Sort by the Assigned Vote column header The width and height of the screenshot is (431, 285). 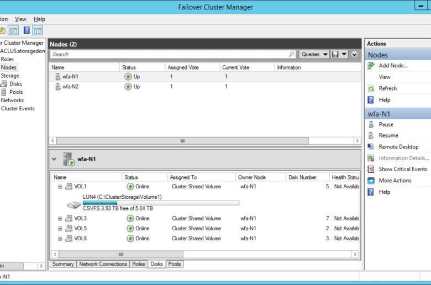tap(192, 67)
